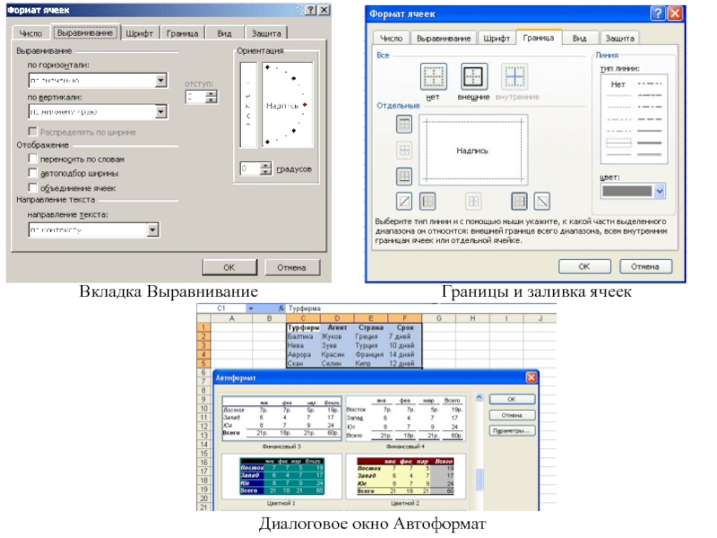Click 'Параметры...' button in Автоформат
Viewport: 717px width, 538px height.
512,430
